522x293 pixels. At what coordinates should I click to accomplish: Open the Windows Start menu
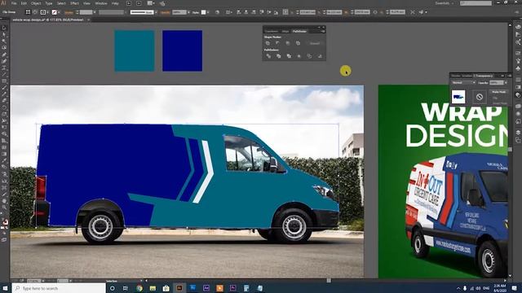[5, 288]
